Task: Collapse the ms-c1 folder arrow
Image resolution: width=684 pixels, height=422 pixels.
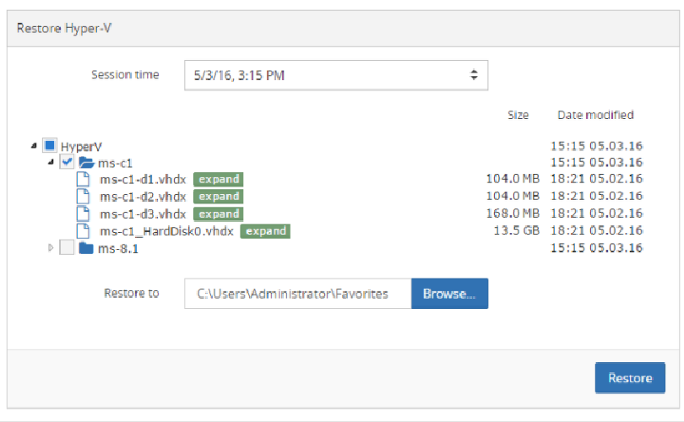Action: click(x=51, y=162)
